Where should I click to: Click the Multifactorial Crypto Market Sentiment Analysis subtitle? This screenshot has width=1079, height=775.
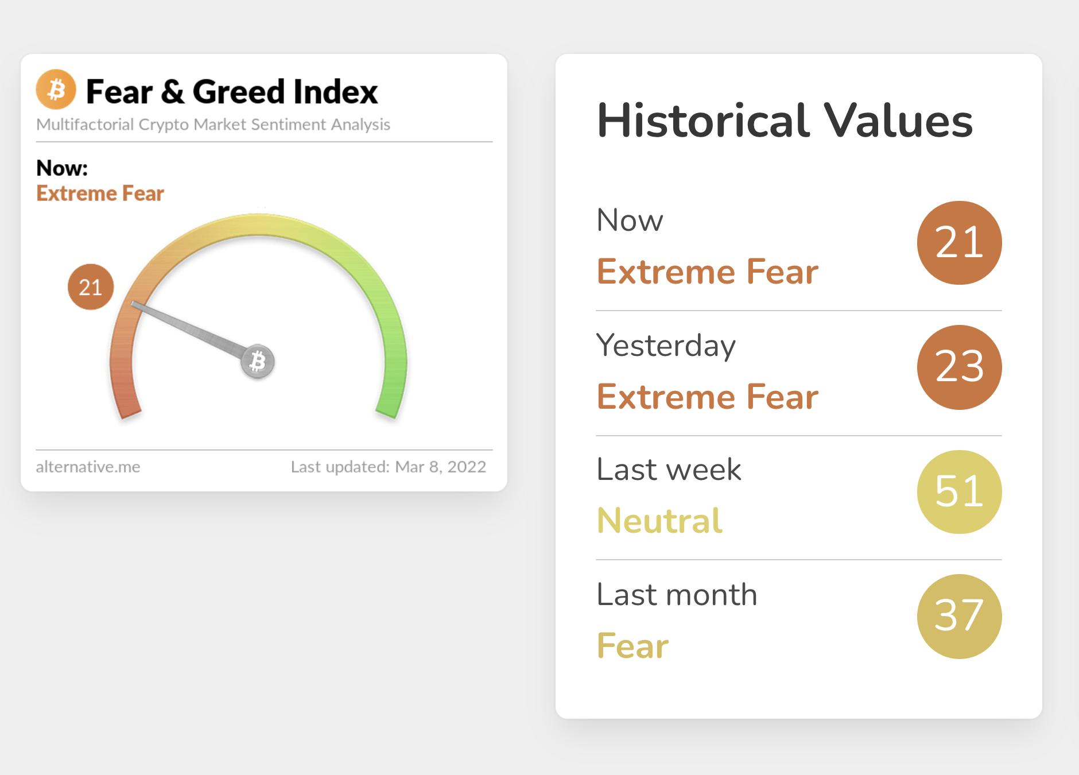213,125
